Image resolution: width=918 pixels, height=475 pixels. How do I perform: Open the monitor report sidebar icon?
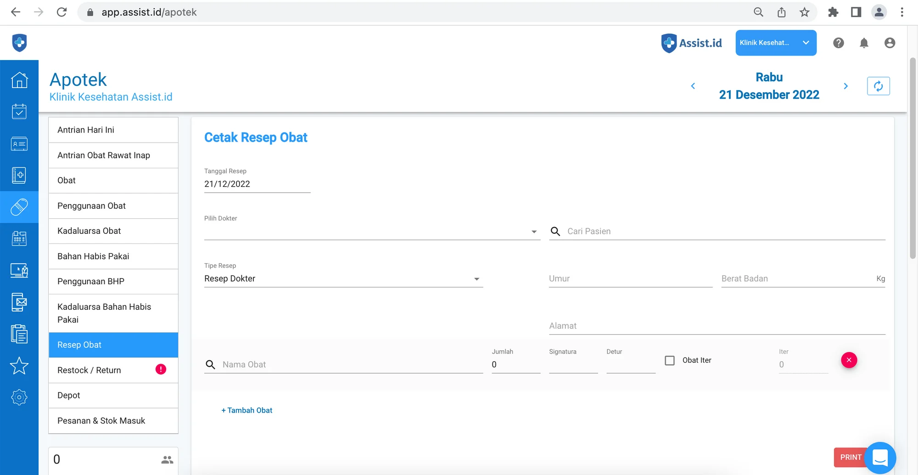pos(19,271)
